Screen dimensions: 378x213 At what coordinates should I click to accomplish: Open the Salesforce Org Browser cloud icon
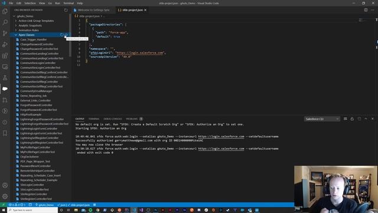5,89
